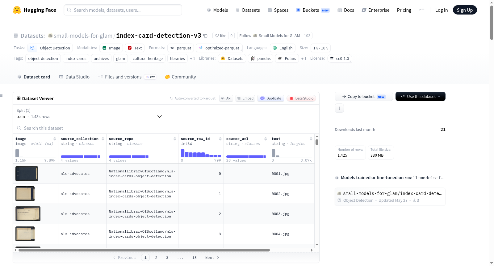Sort the source_row_id column
Image resolution: width=494 pixels, height=266 pixels.
point(220,139)
